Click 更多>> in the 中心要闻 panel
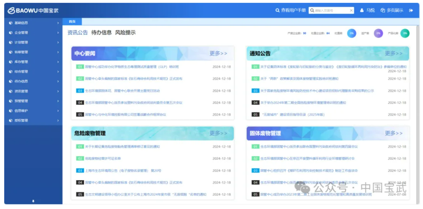Viewport: 423px width, 209px height. [x=218, y=53]
